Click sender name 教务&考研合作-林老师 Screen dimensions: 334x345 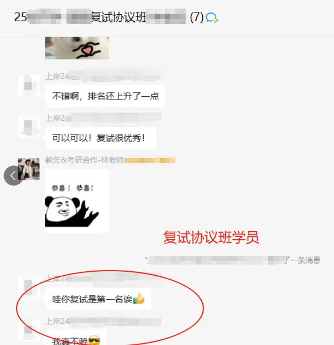(x=84, y=160)
